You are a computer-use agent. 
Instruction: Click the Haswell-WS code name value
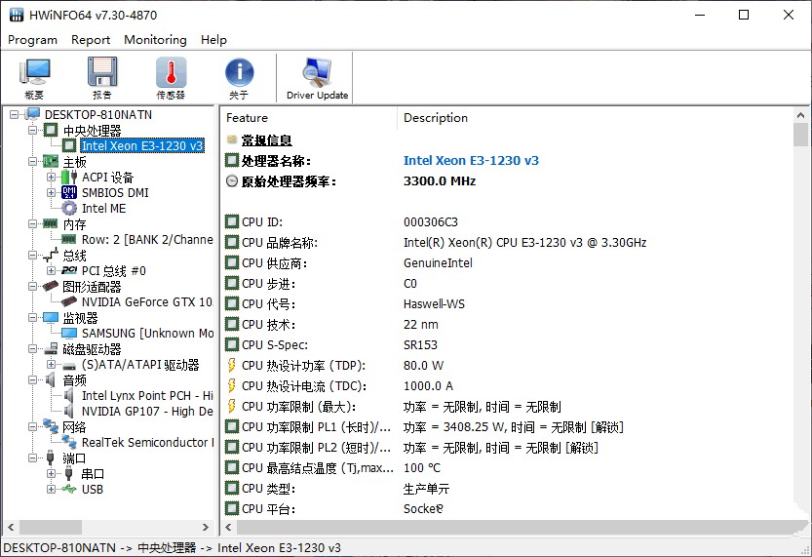(x=434, y=304)
